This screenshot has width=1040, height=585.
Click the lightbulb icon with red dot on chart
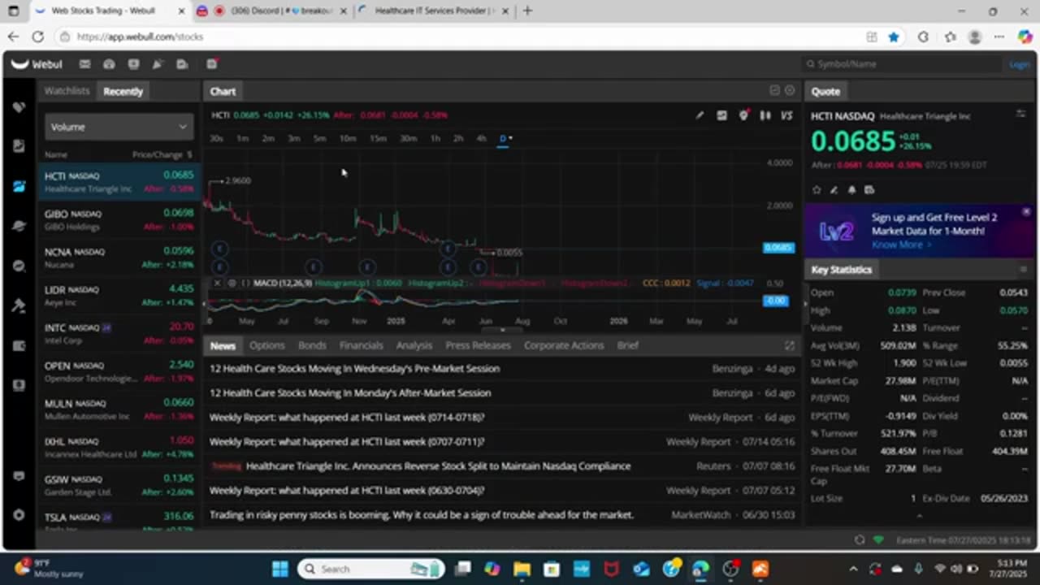(743, 115)
